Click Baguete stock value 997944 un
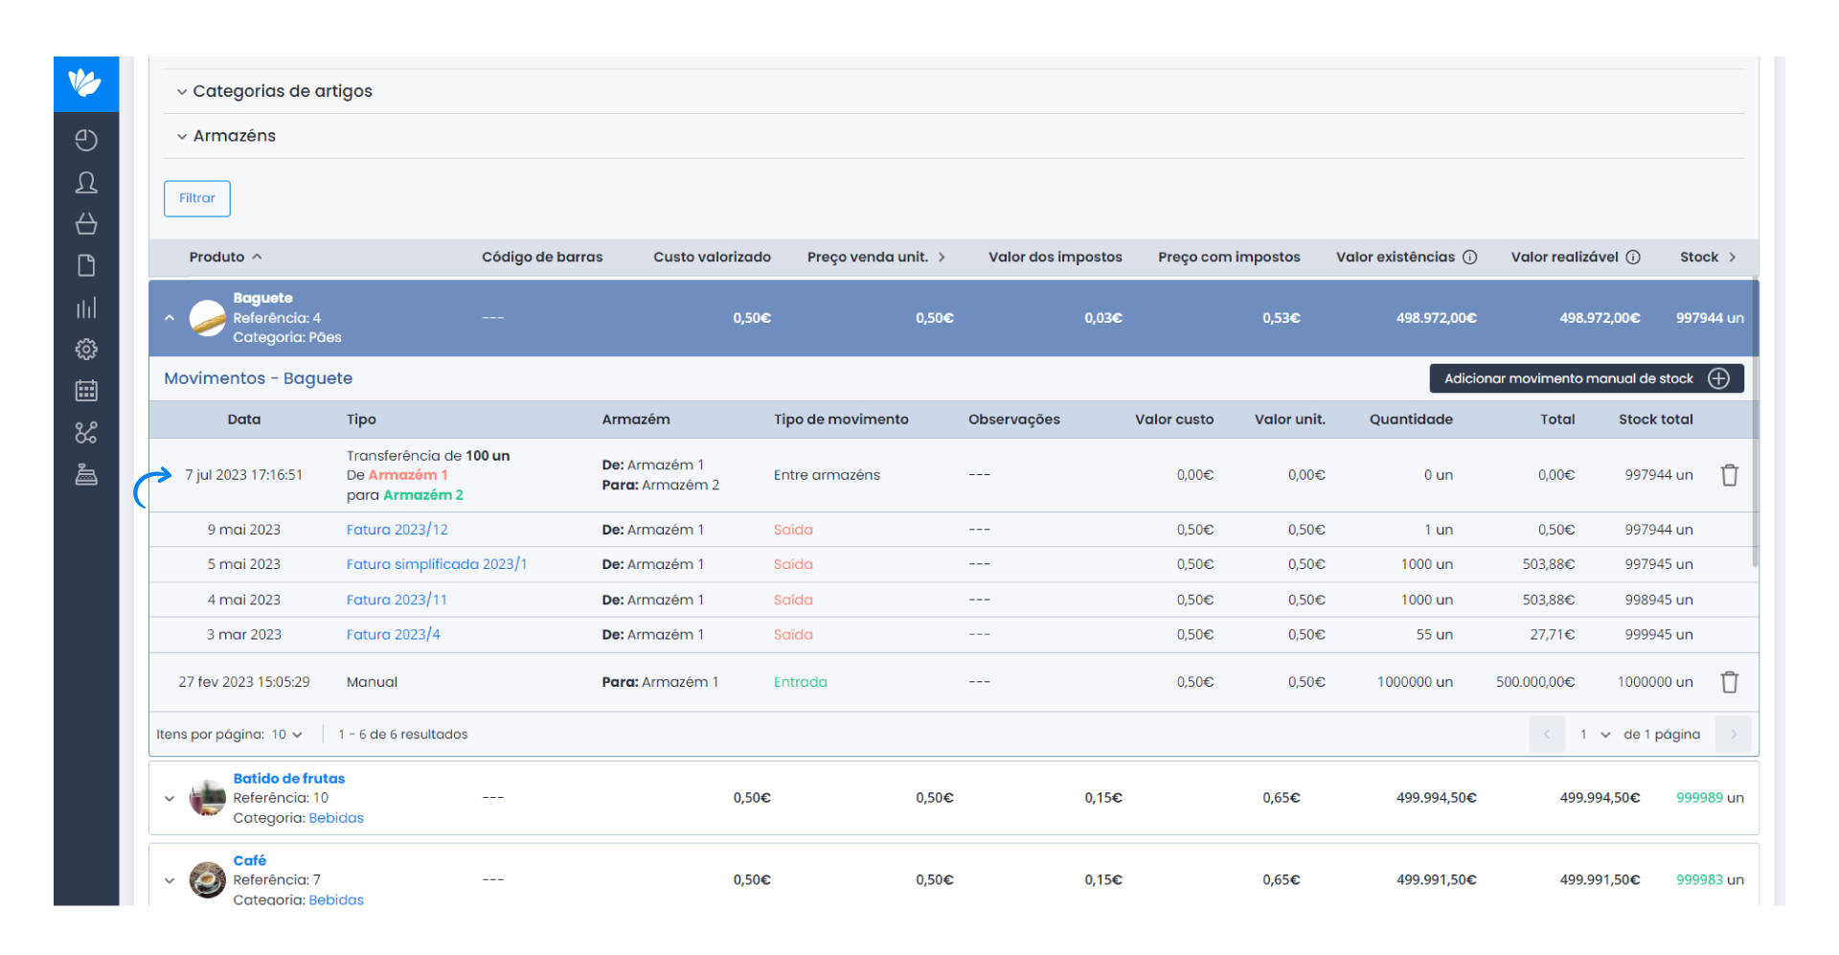Screen dimensions: 1839x955 [1710, 318]
